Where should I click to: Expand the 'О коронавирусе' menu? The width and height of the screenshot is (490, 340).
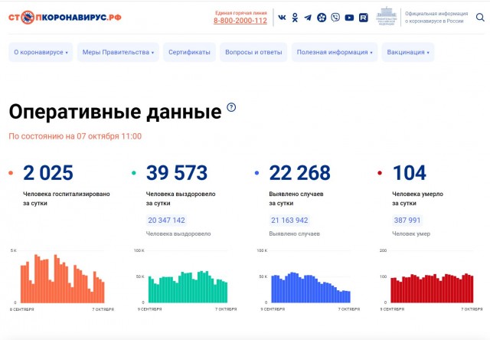pos(41,52)
